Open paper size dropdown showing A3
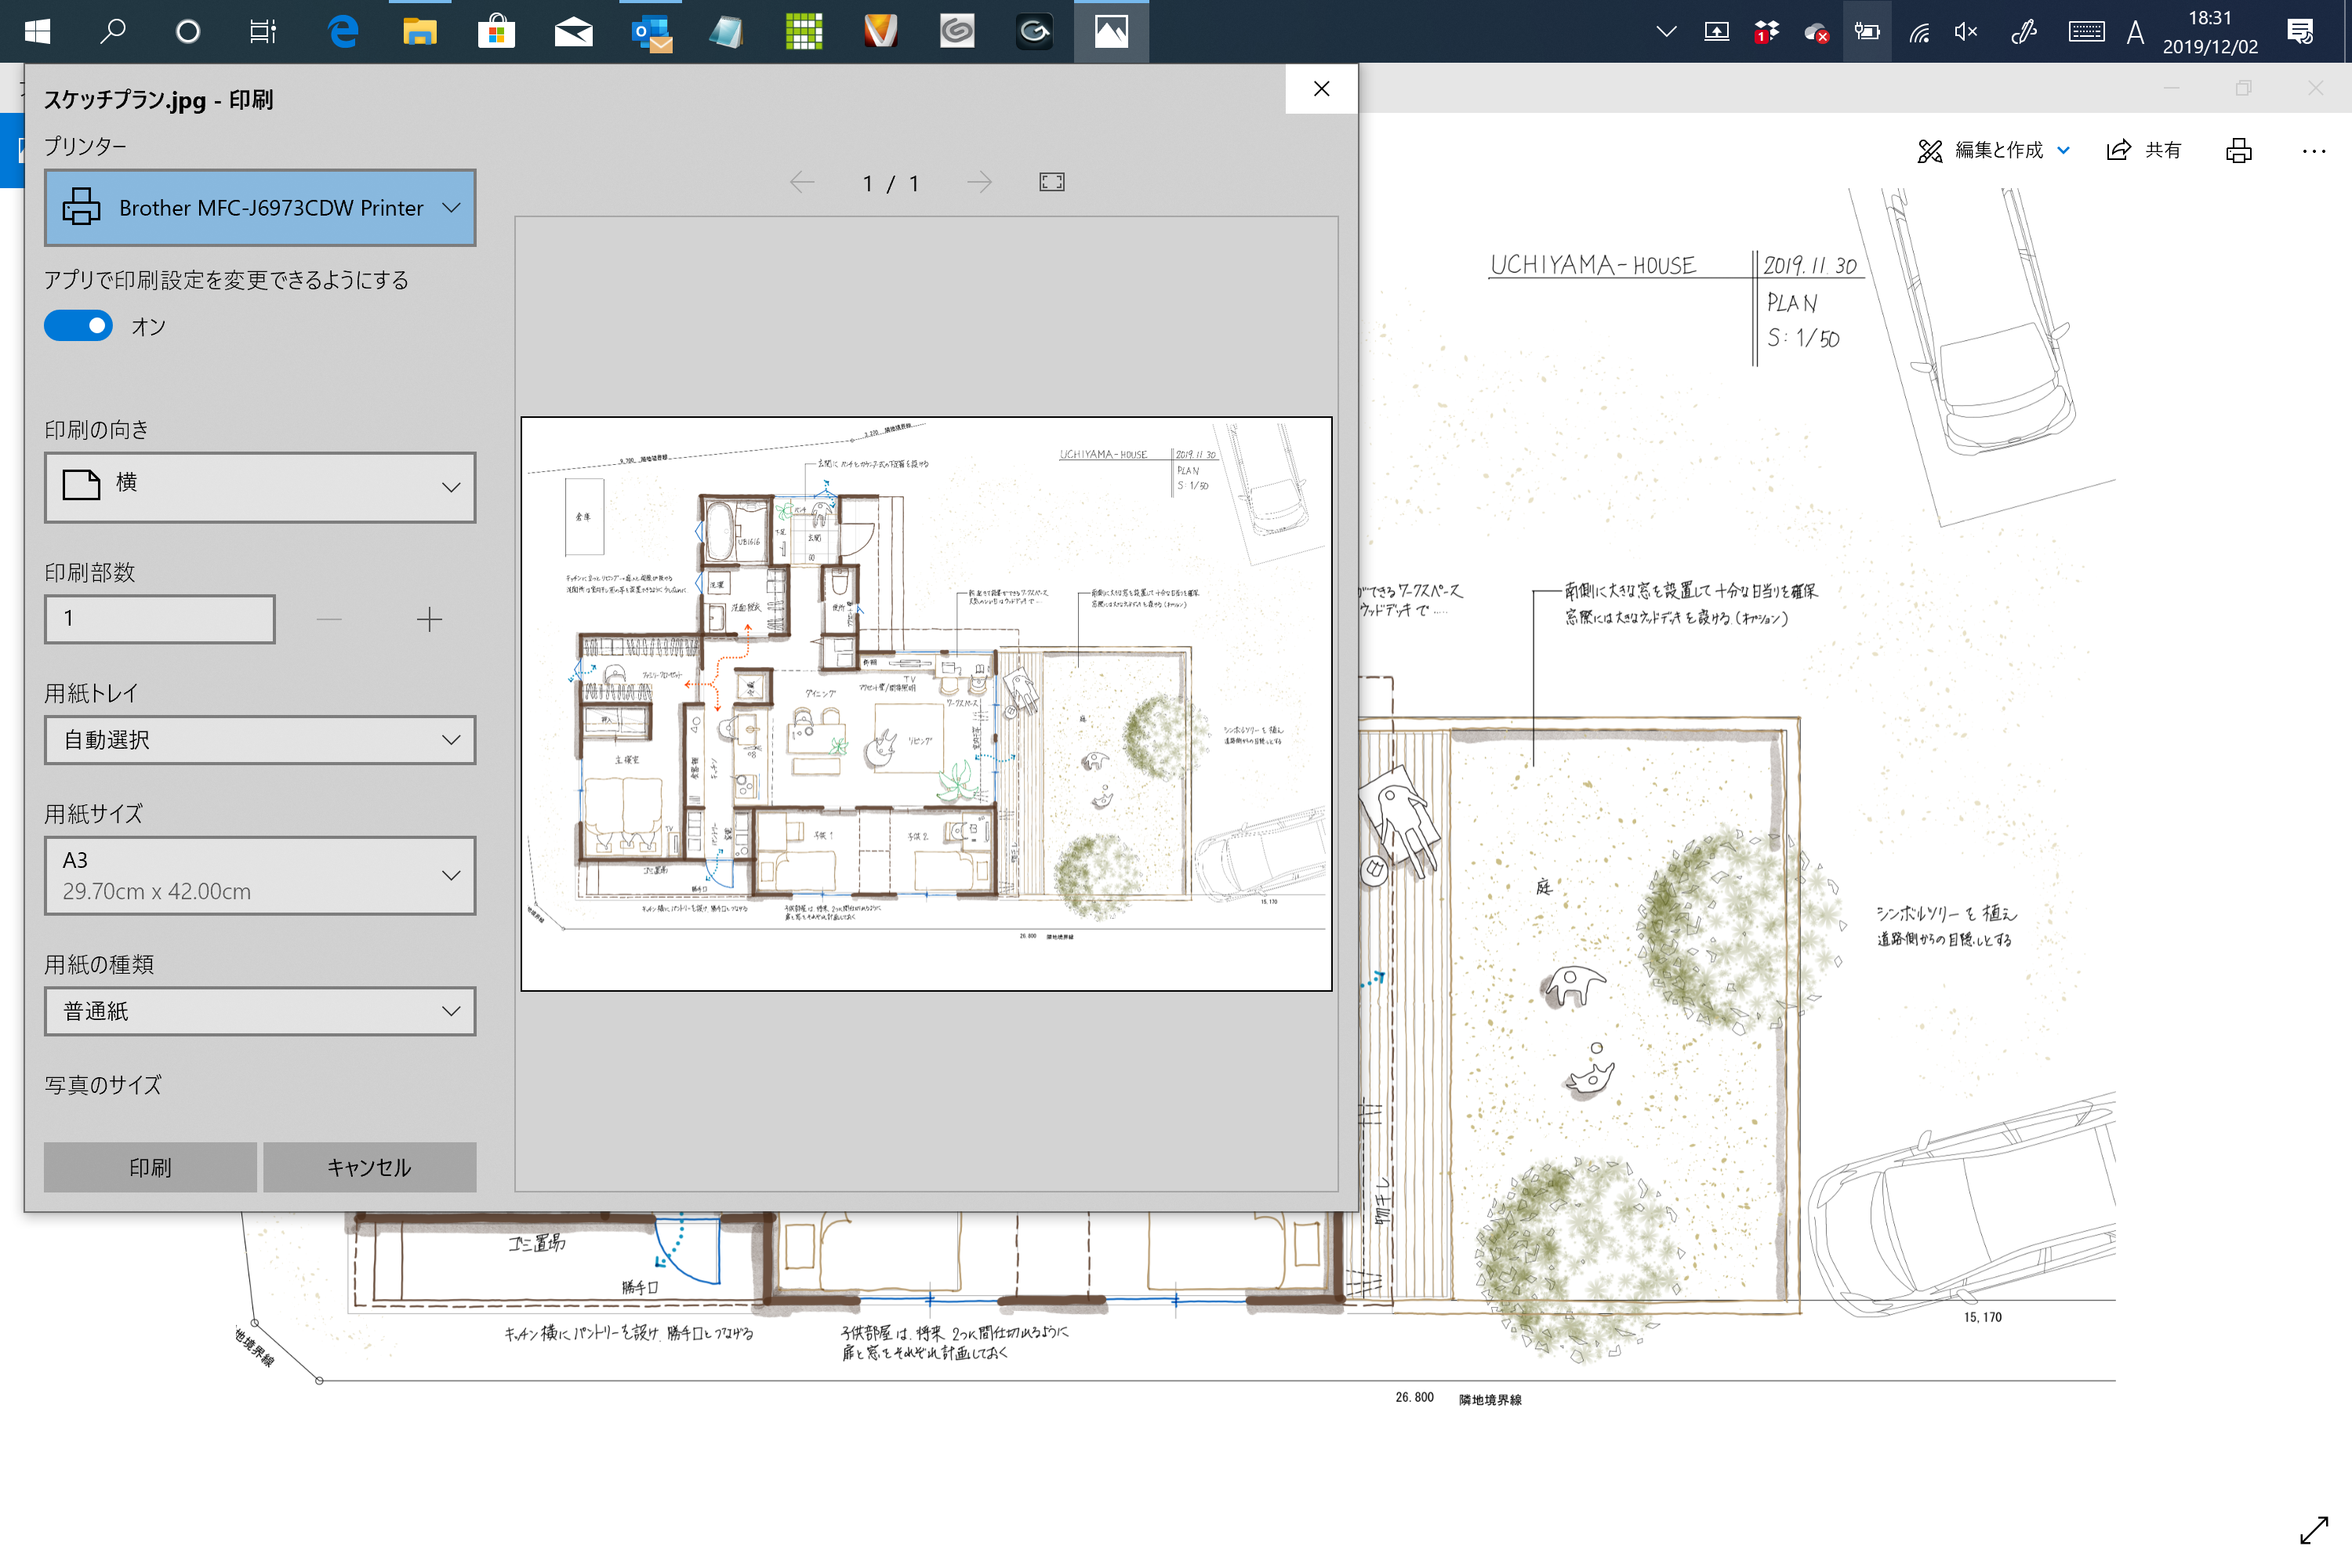Viewport: 2352px width, 1568px height. click(260, 876)
